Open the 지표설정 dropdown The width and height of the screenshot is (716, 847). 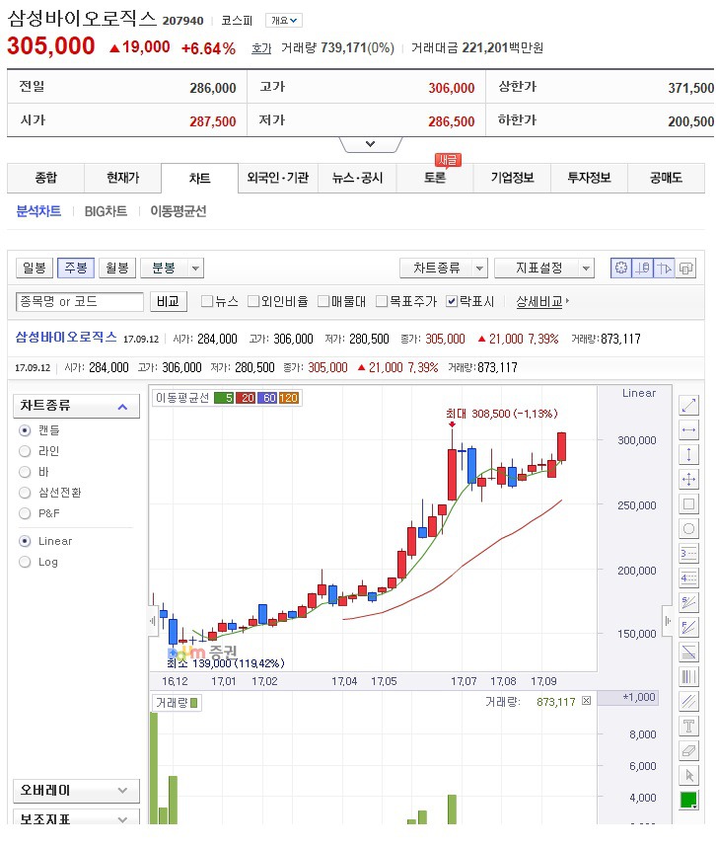[544, 268]
